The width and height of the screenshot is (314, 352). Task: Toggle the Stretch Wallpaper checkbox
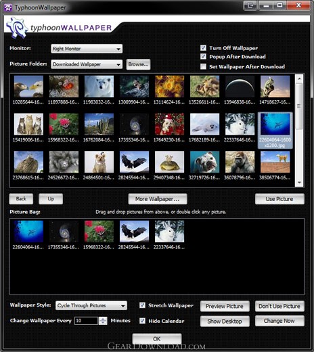coord(142,305)
